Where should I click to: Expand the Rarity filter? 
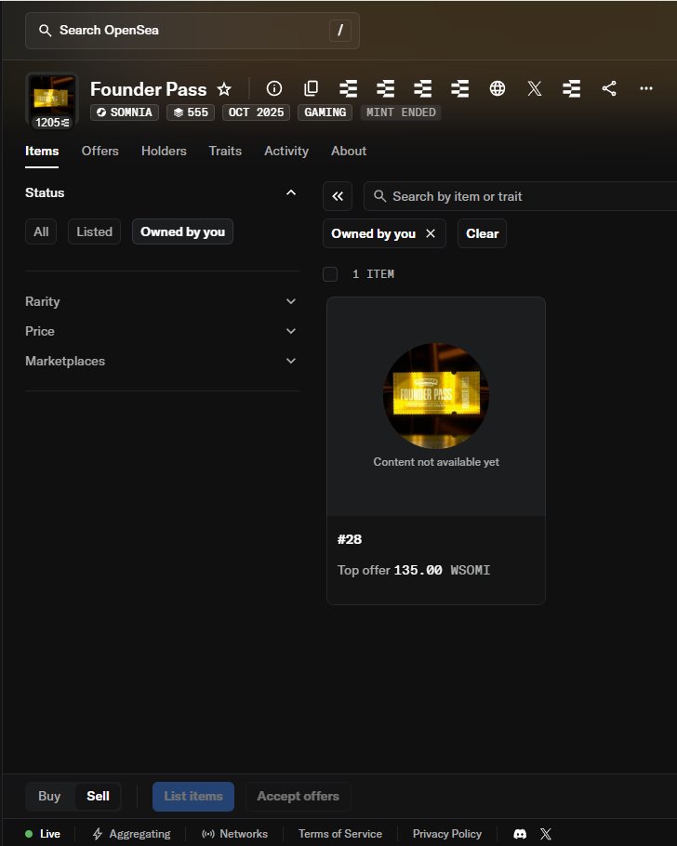coord(162,301)
